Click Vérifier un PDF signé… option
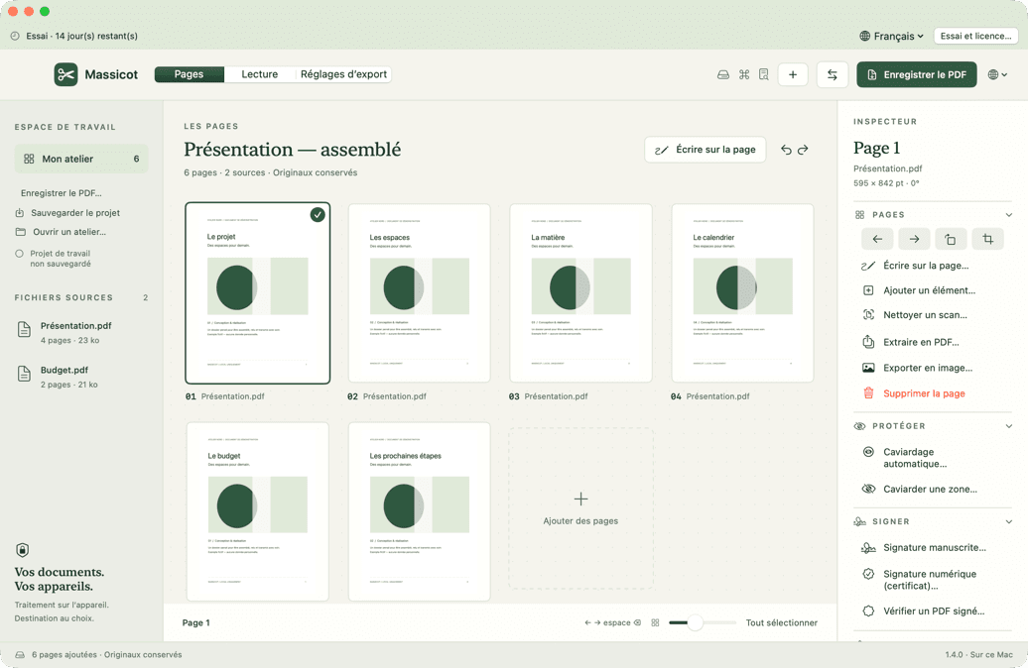The height and width of the screenshot is (668, 1028). [934, 612]
